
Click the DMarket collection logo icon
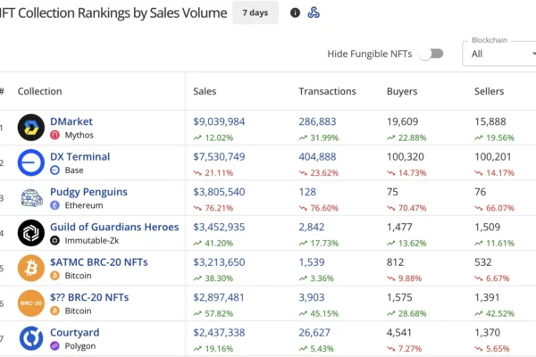(x=31, y=128)
